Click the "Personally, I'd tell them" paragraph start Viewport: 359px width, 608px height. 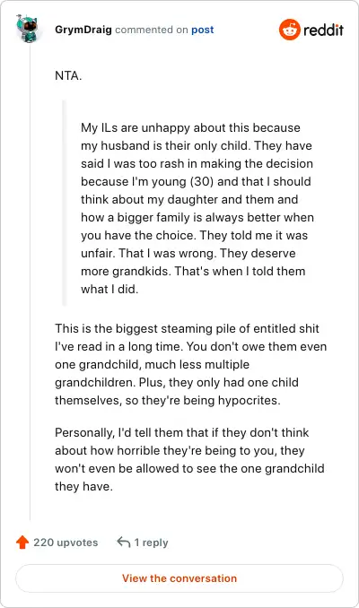click(x=181, y=432)
